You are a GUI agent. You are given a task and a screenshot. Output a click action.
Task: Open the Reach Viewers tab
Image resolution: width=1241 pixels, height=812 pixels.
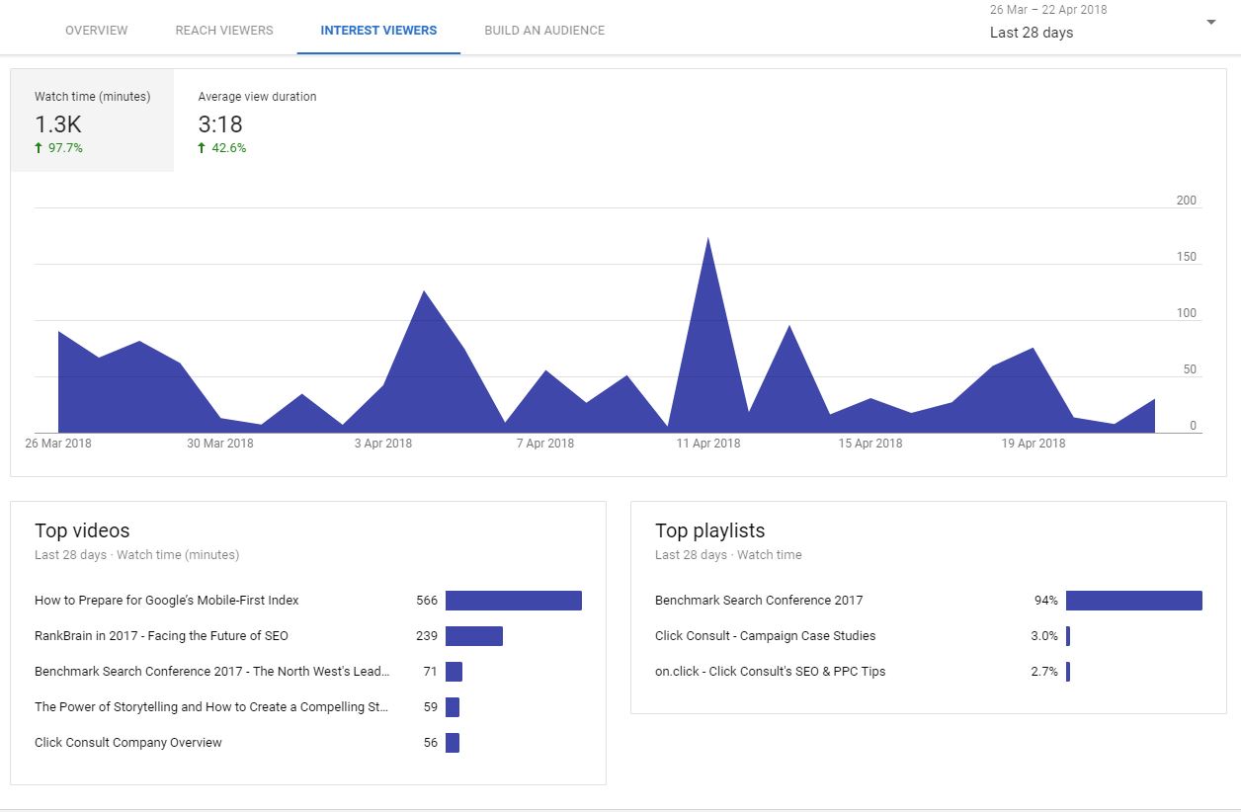224,31
